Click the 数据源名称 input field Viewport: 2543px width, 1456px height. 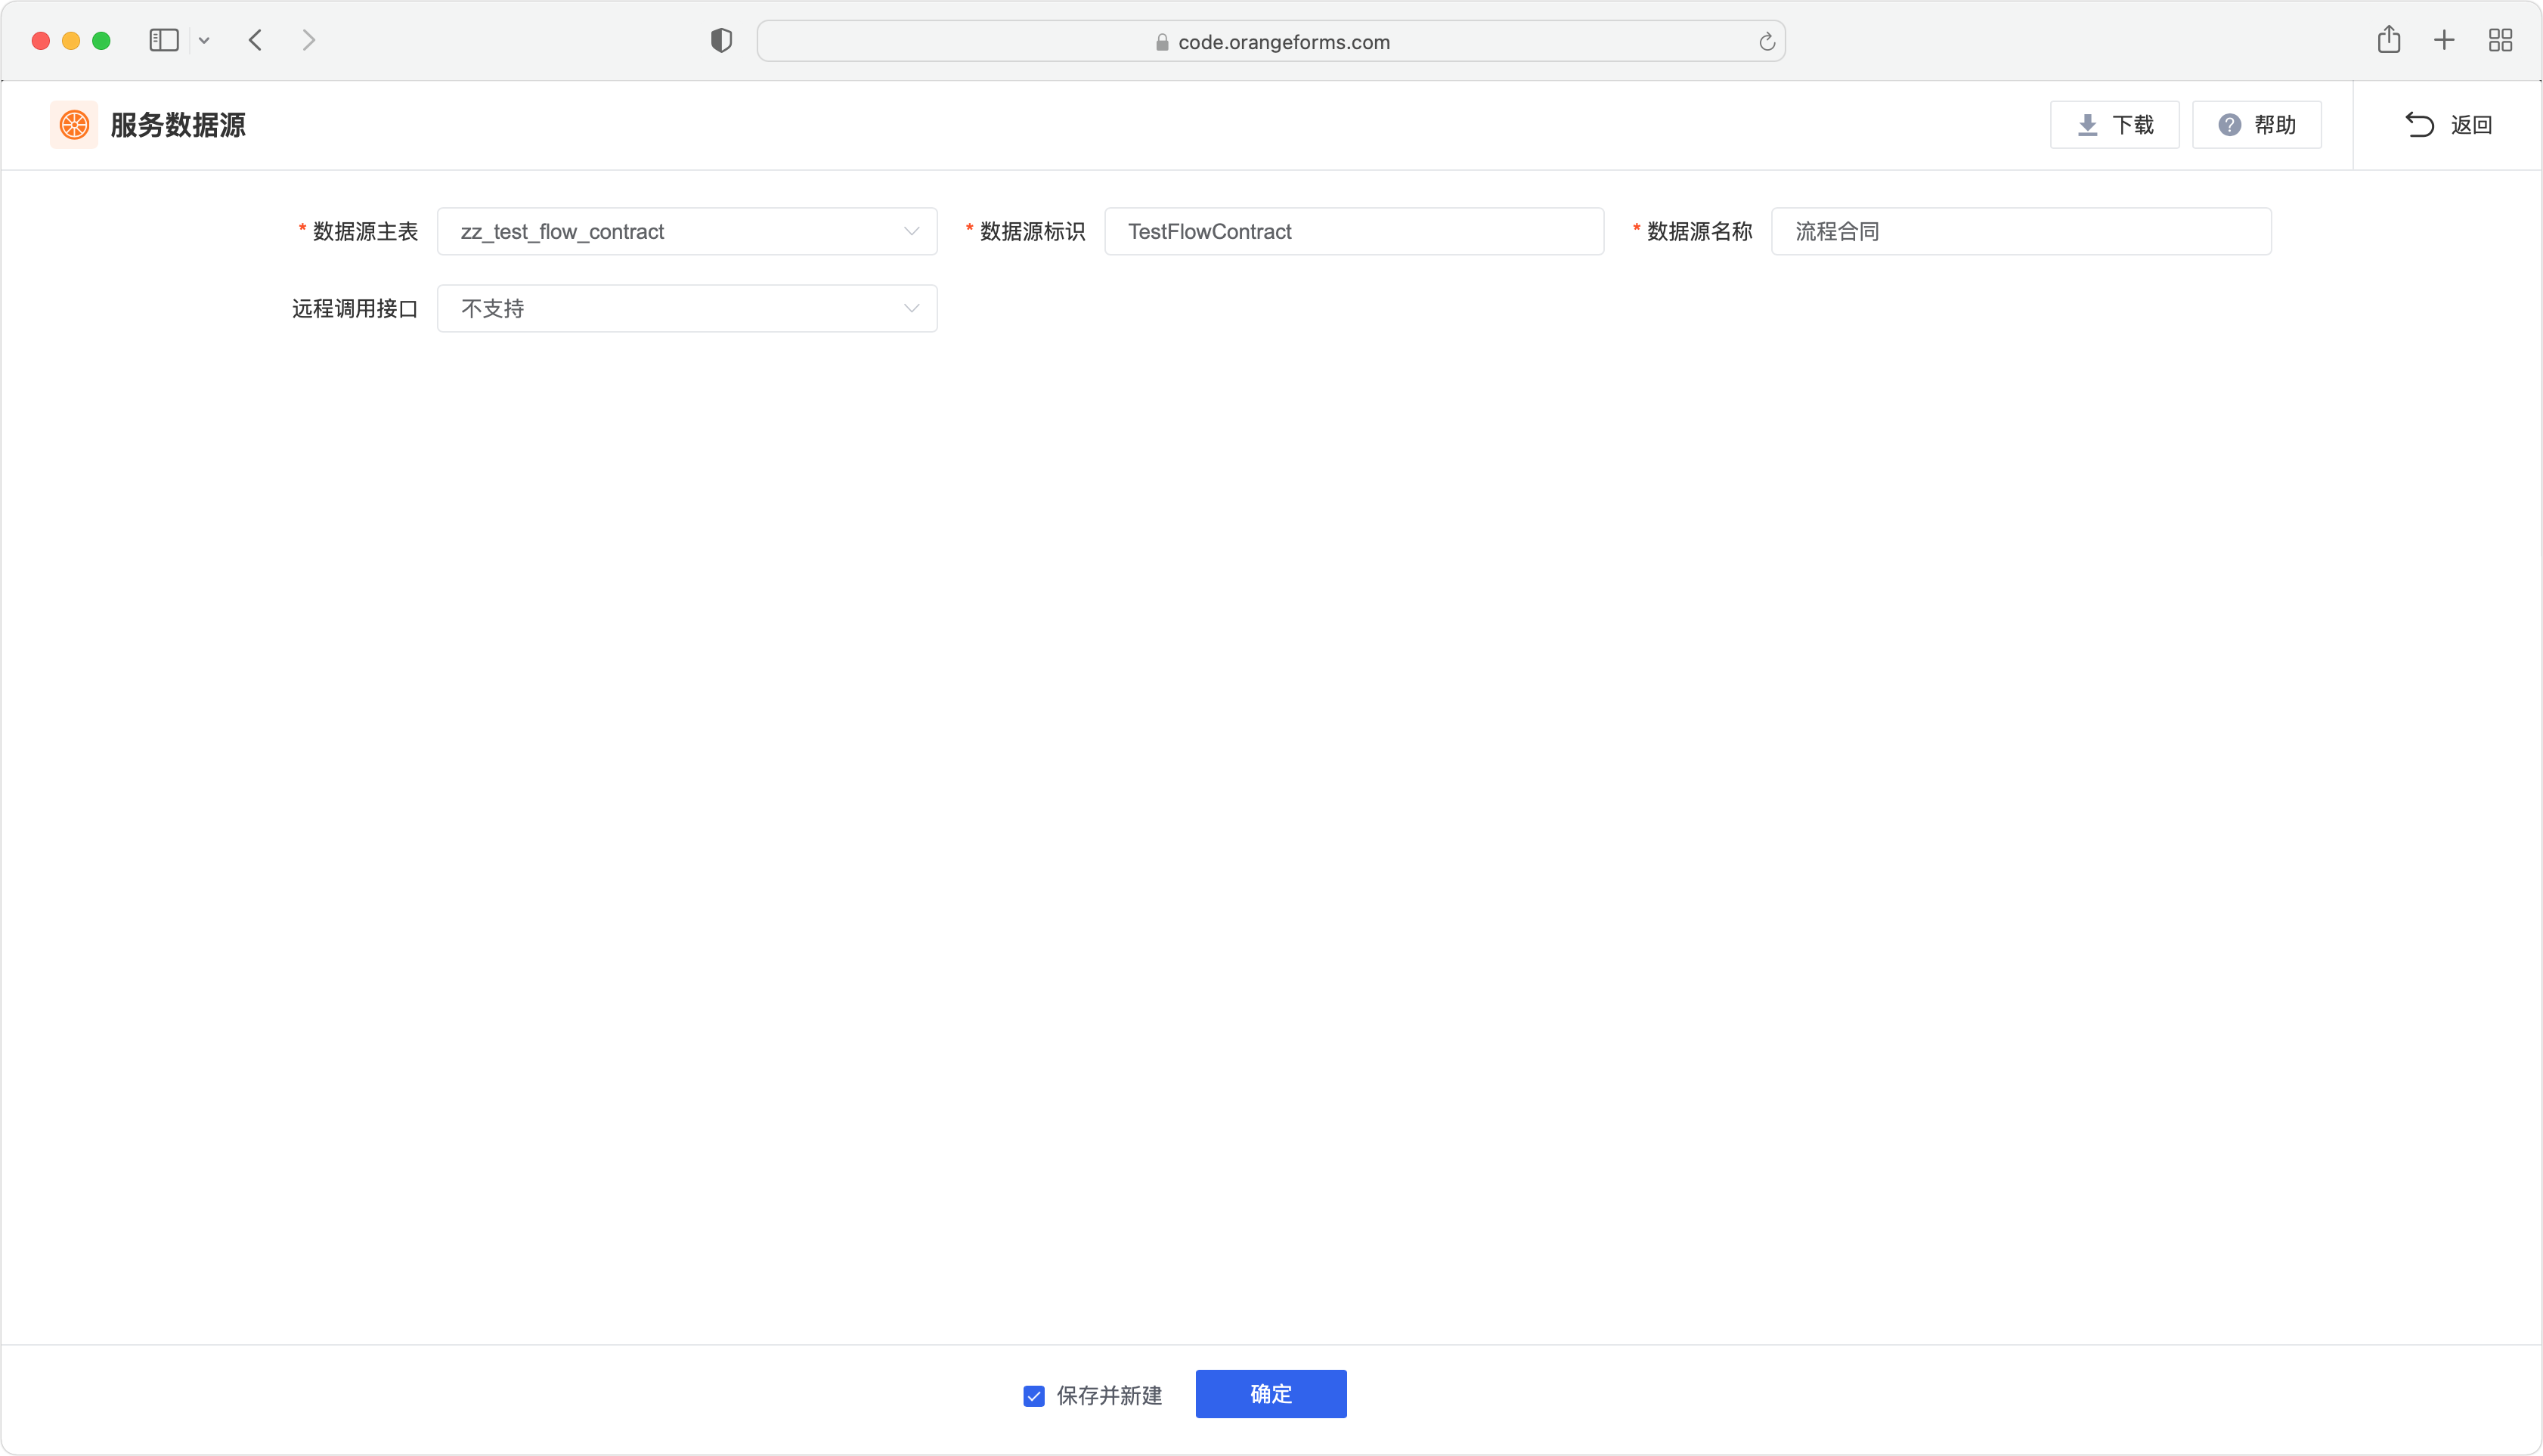2021,232
